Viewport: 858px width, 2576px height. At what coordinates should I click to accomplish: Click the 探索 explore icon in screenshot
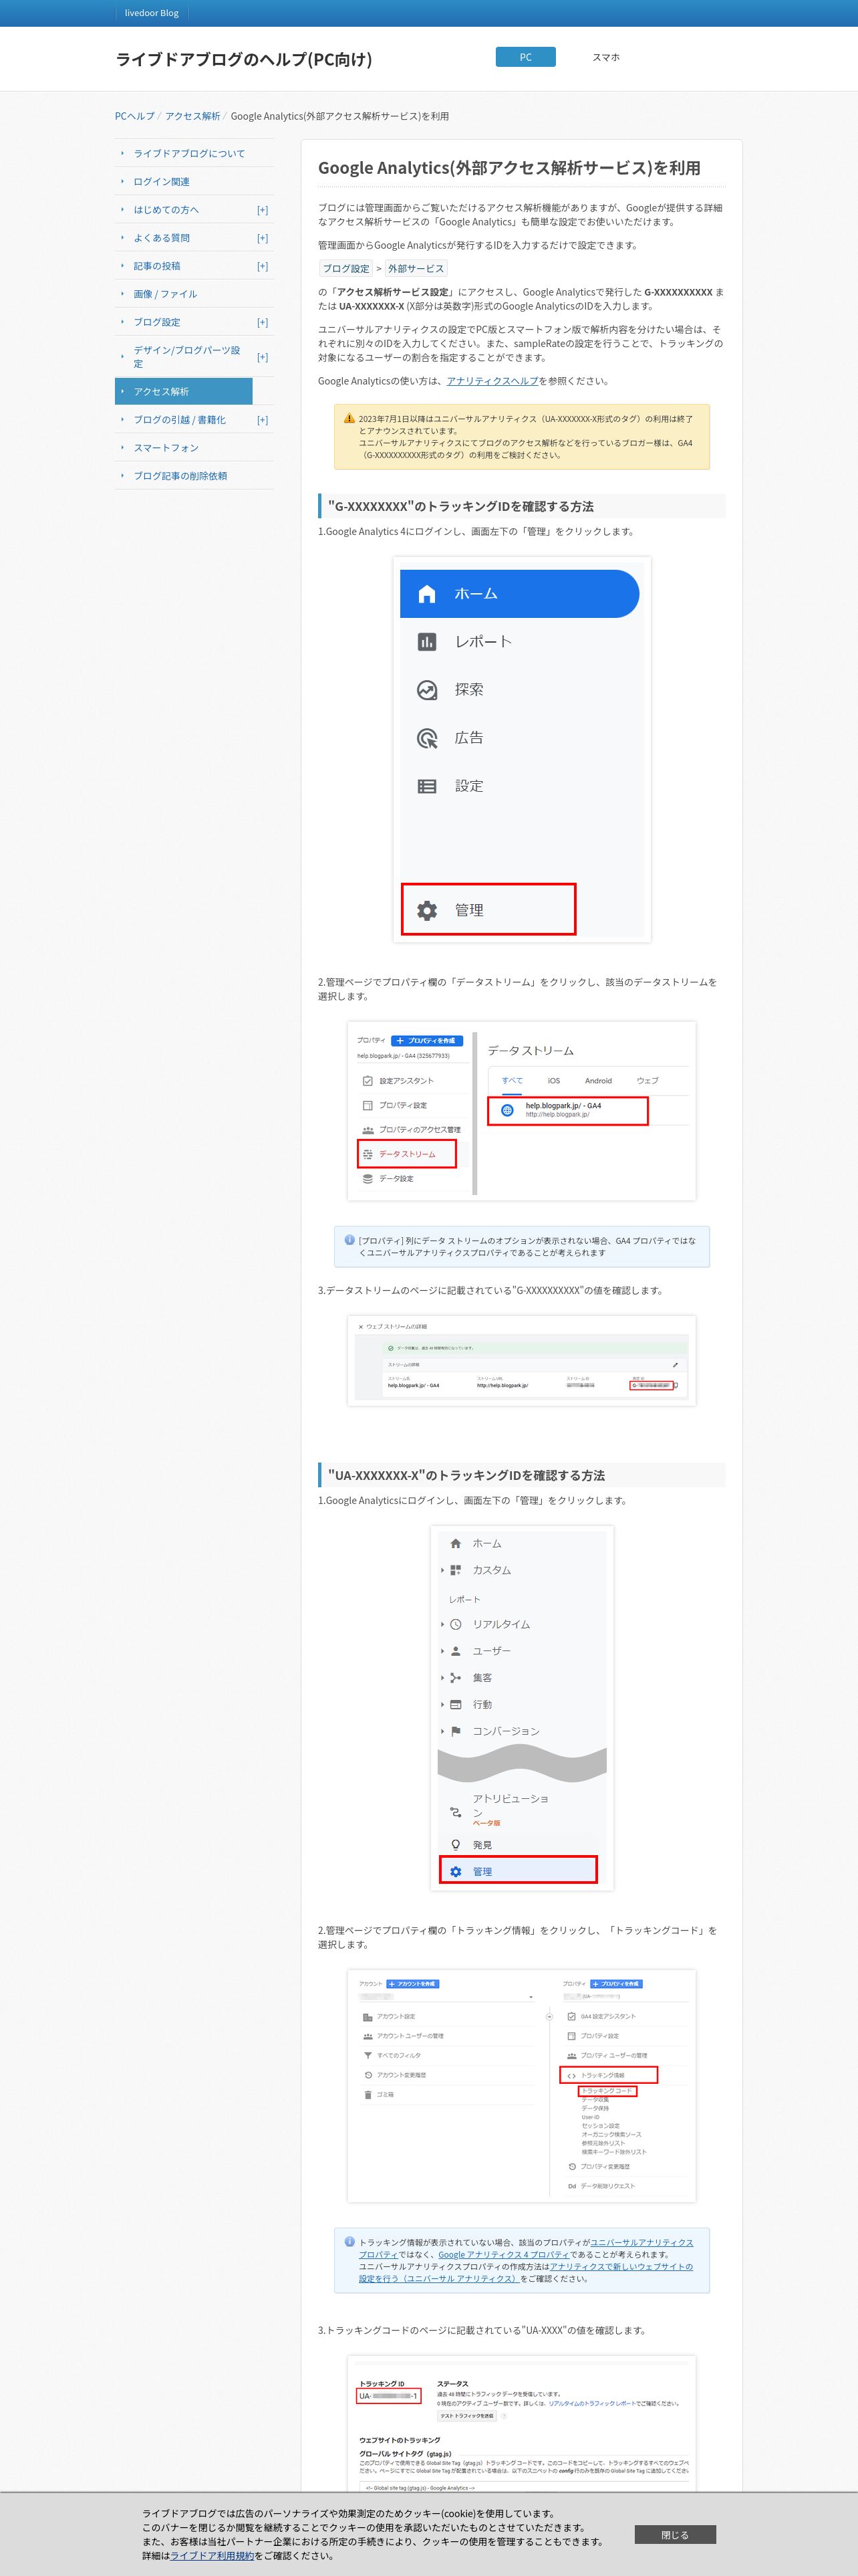426,690
